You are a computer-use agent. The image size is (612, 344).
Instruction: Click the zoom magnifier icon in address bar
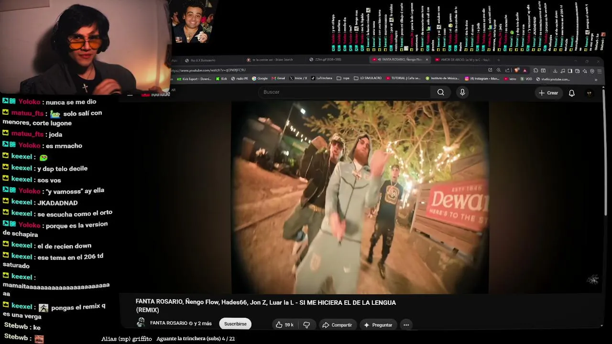pos(499,70)
